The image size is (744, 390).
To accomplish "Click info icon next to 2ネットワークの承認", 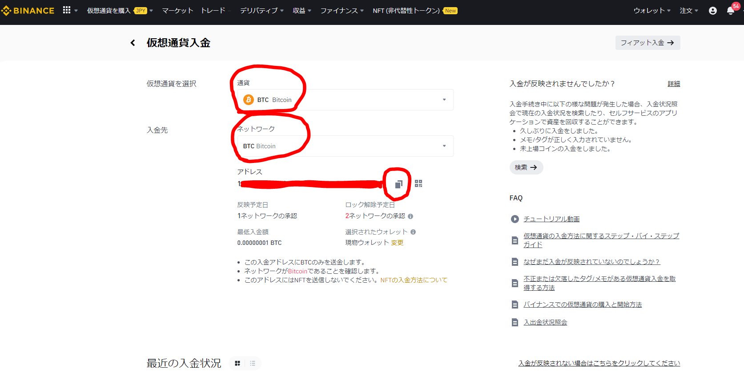I will point(410,216).
